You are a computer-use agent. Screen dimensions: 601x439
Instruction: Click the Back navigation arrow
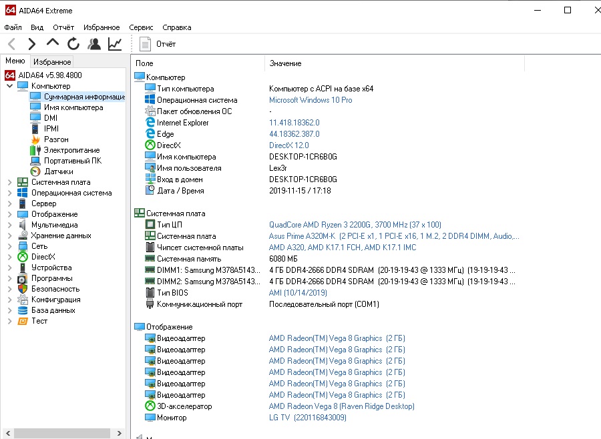[x=11, y=44]
